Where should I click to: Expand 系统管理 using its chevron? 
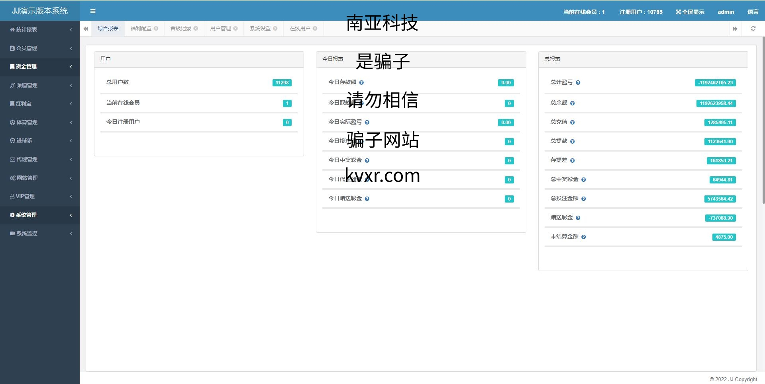coord(71,215)
